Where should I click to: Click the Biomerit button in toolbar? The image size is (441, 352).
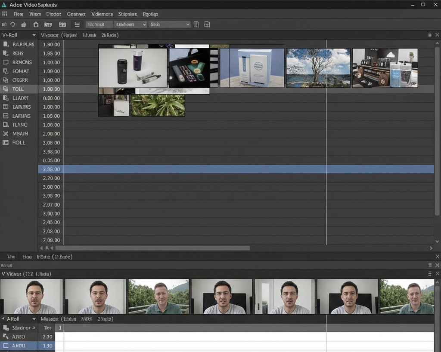point(99,24)
